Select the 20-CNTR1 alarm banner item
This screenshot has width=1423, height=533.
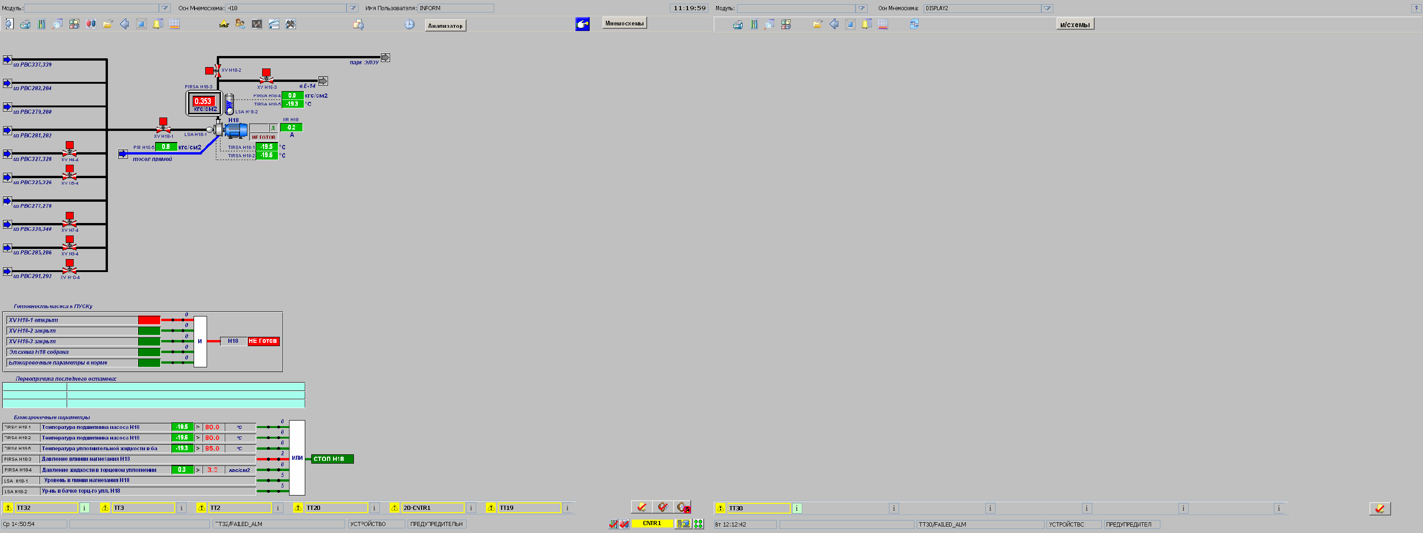pos(433,508)
